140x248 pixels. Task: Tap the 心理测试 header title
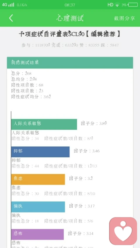tap(70, 18)
